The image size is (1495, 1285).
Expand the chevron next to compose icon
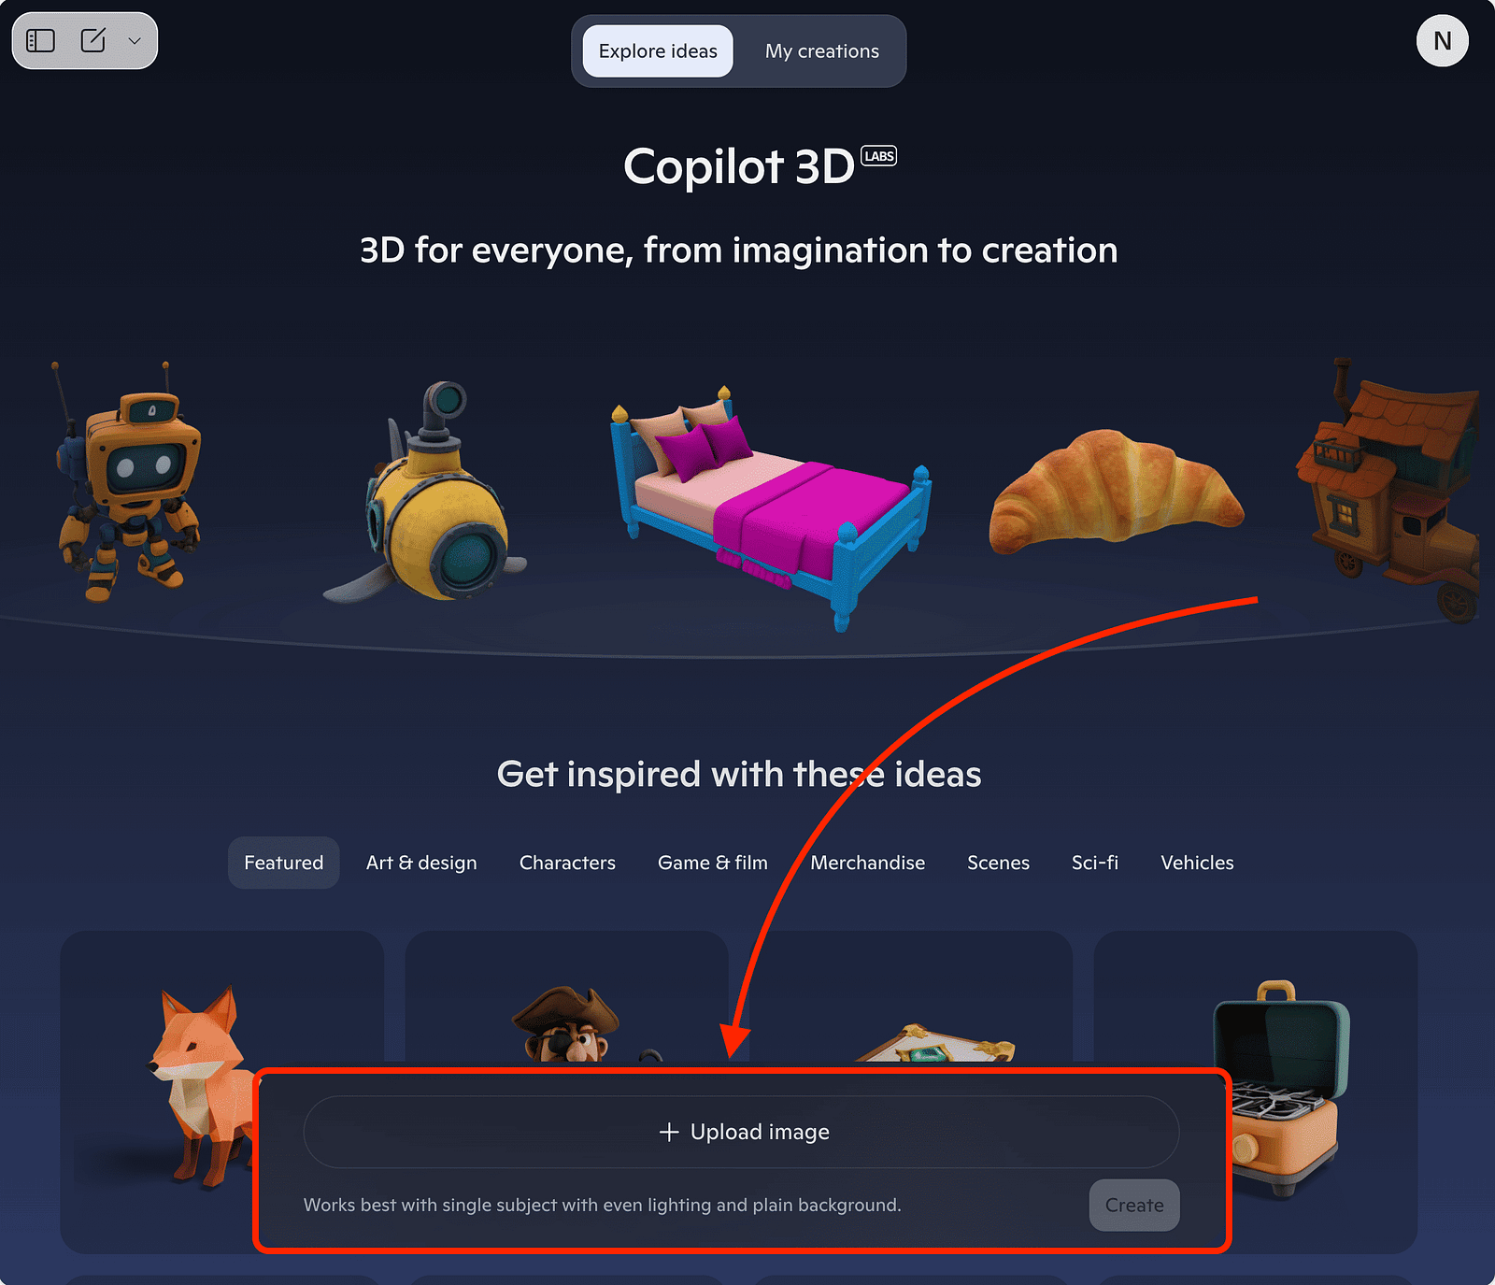pyautogui.click(x=135, y=41)
